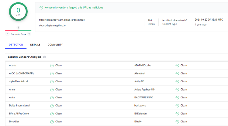
Task: Click the Clean check icon for benkow.cc
Action: (177, 106)
